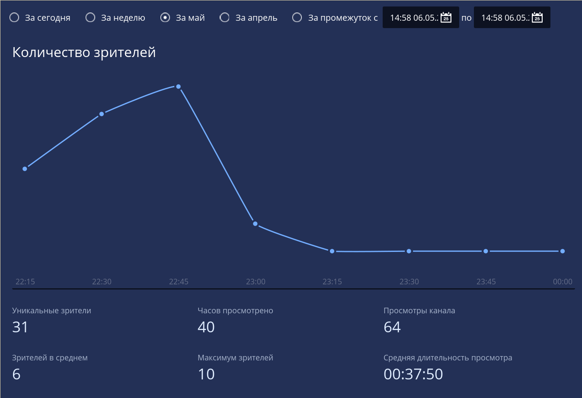
Task: Click the start date input field
Action: pos(413,18)
